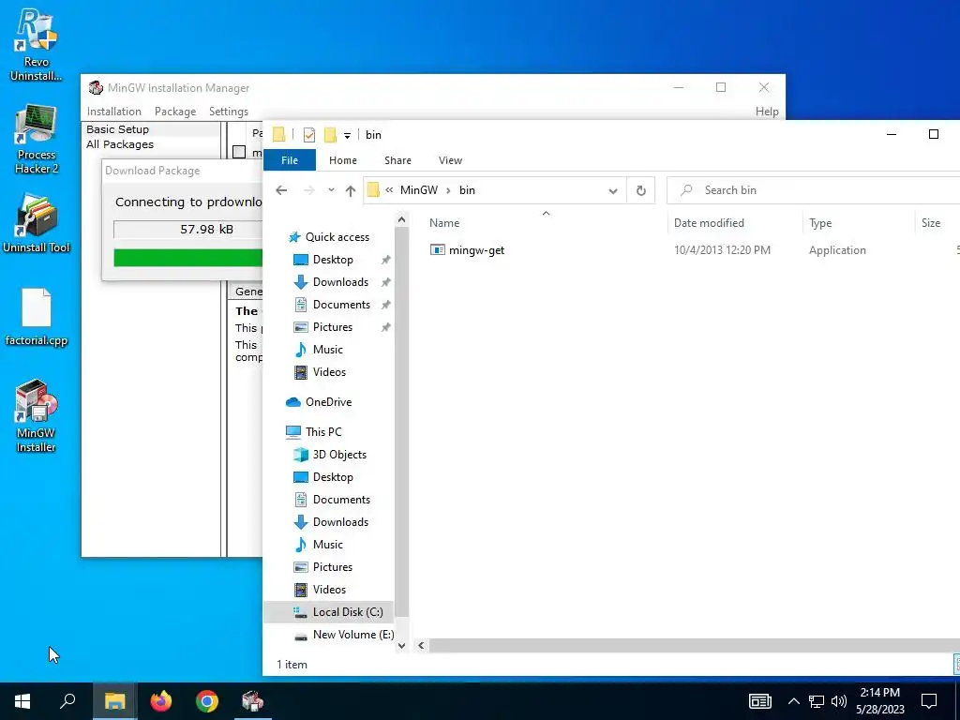
Task: Launch Chrome from taskbar
Action: tap(207, 701)
